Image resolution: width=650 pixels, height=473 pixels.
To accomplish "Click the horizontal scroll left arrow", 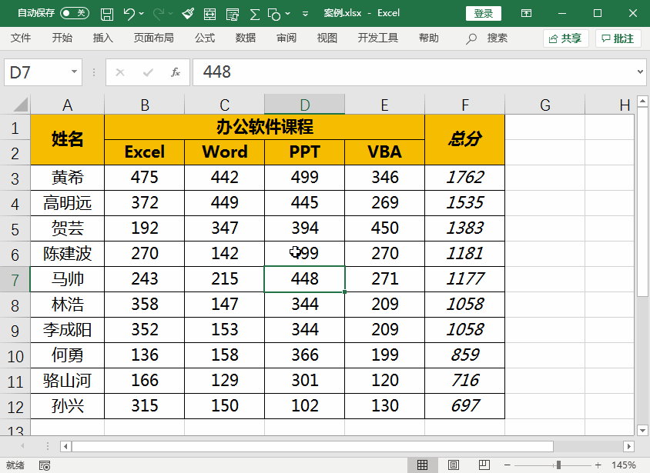I will (65, 447).
